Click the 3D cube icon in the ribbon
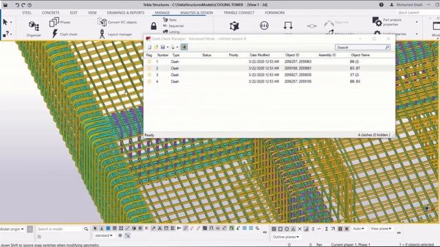 234,26
